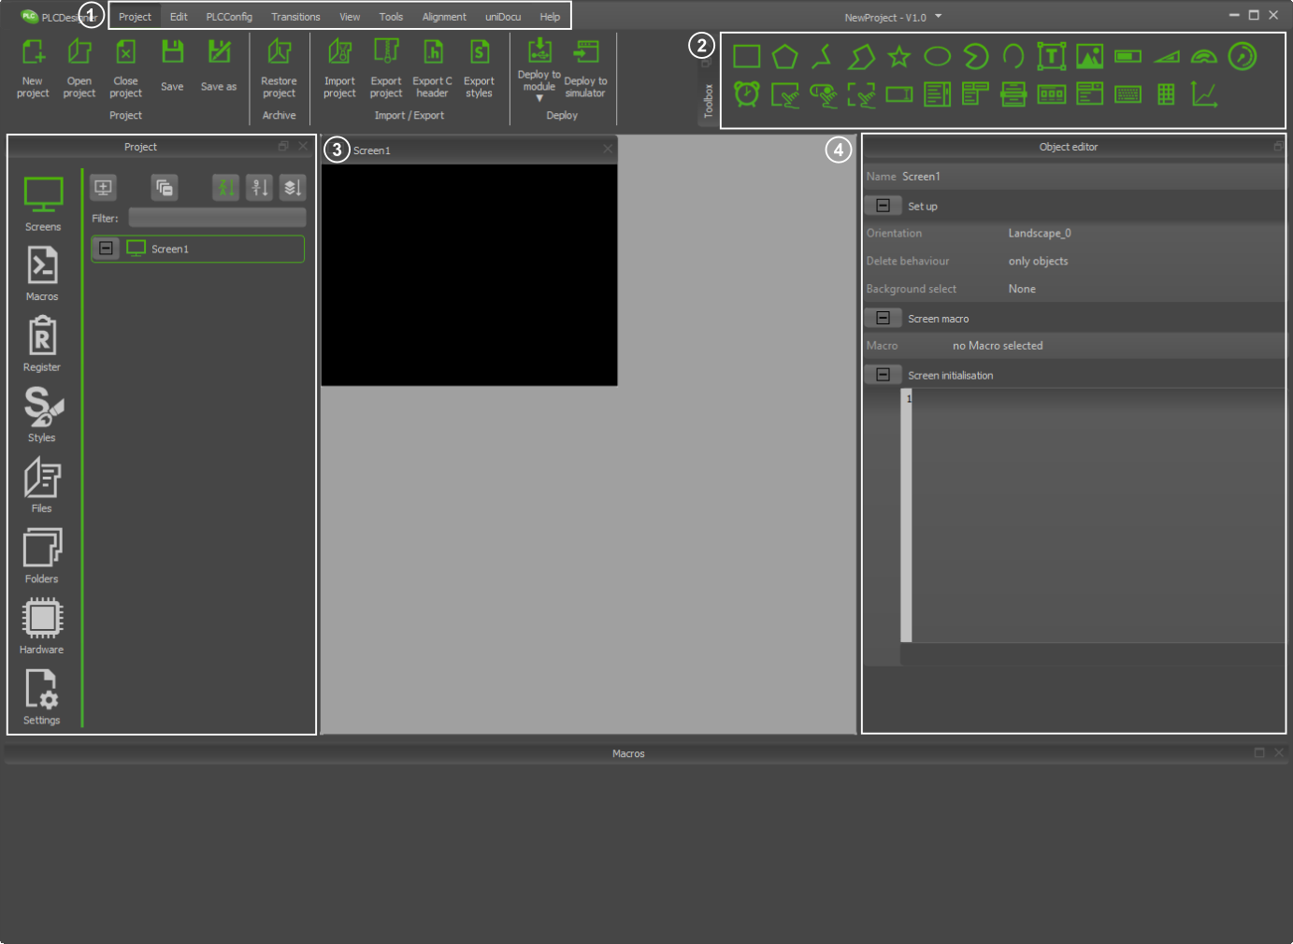Select the star shape in Toolbox

click(x=898, y=57)
